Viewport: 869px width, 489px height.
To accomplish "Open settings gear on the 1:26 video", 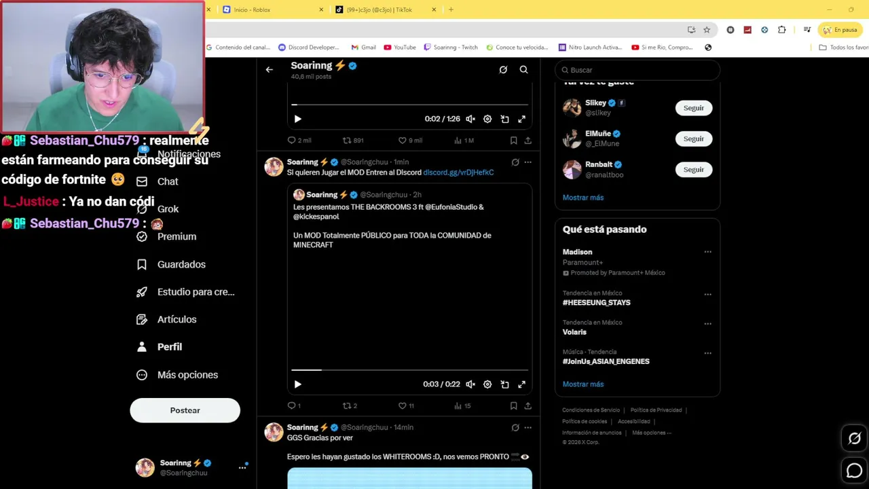I will coord(487,119).
